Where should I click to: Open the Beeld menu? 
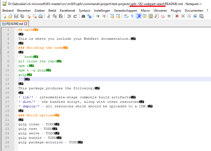tap(52, 11)
